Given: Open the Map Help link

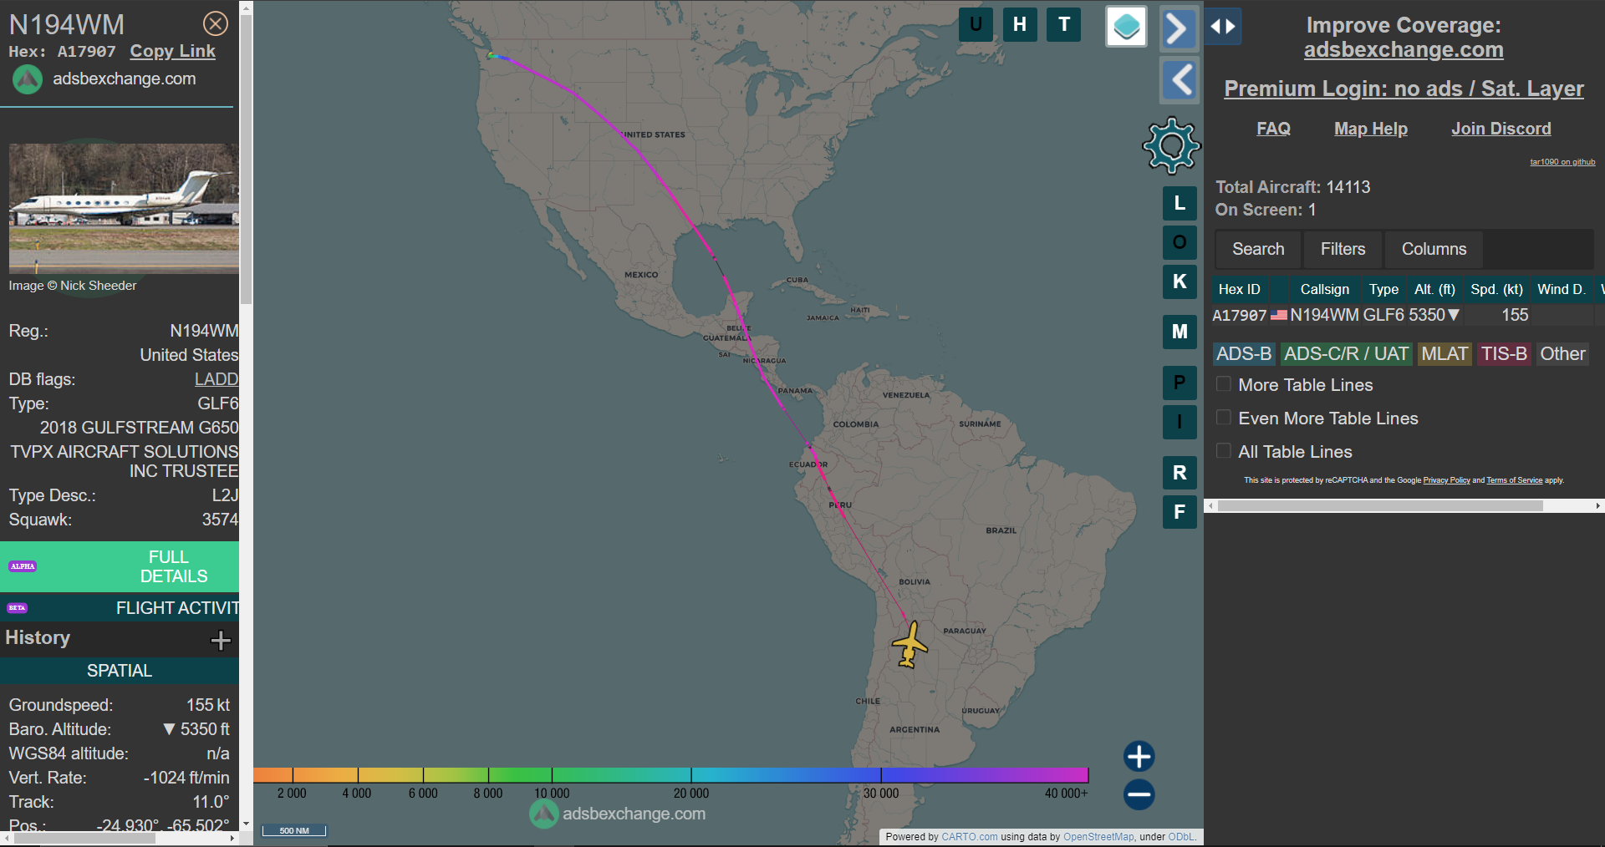Looking at the screenshot, I should [1370, 129].
